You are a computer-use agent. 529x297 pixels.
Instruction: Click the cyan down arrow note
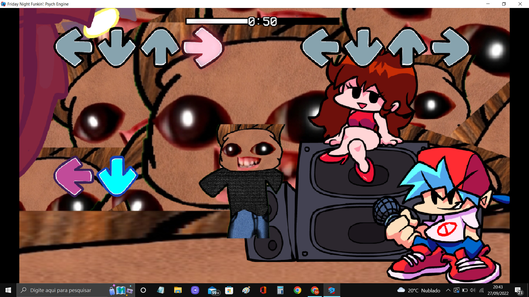[x=117, y=176]
